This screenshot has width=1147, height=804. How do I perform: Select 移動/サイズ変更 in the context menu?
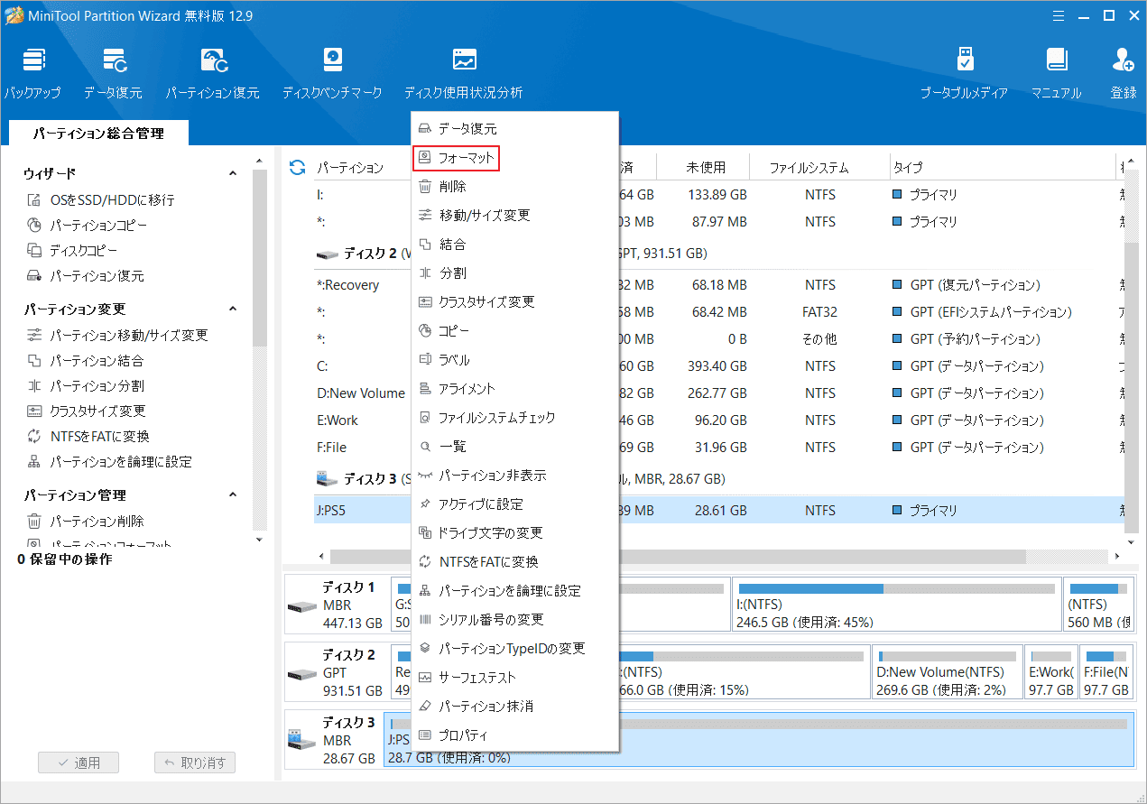tap(514, 216)
